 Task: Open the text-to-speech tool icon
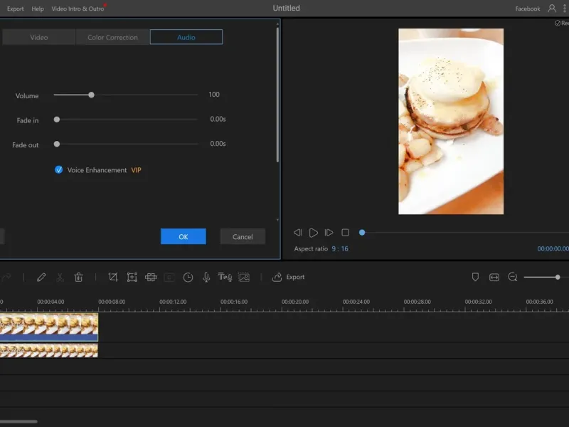(225, 277)
